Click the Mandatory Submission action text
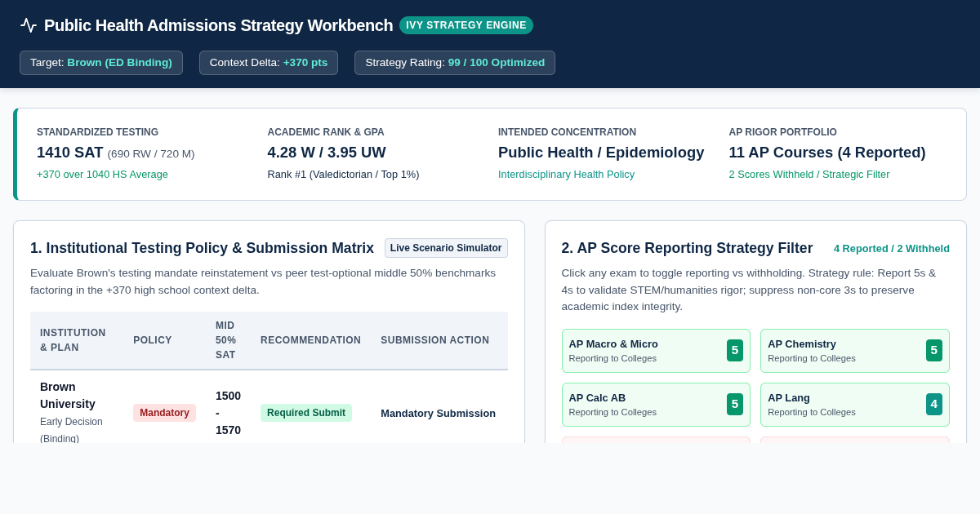 click(x=438, y=413)
